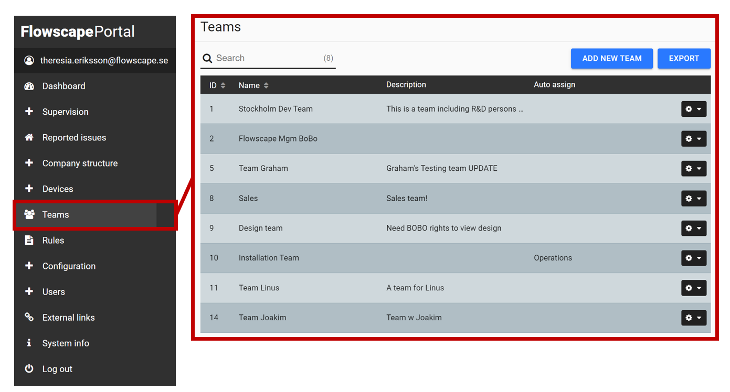Click the user account icon beside the email
This screenshot has width=730, height=392.
(29, 60)
